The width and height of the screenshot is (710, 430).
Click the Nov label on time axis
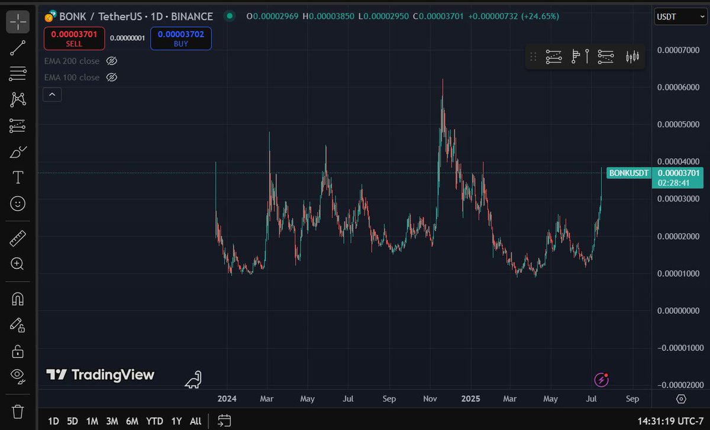point(431,399)
